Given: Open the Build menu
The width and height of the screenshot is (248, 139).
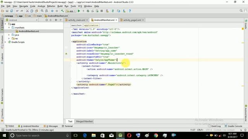Looking at the screenshot, I should [x=60, y=6].
